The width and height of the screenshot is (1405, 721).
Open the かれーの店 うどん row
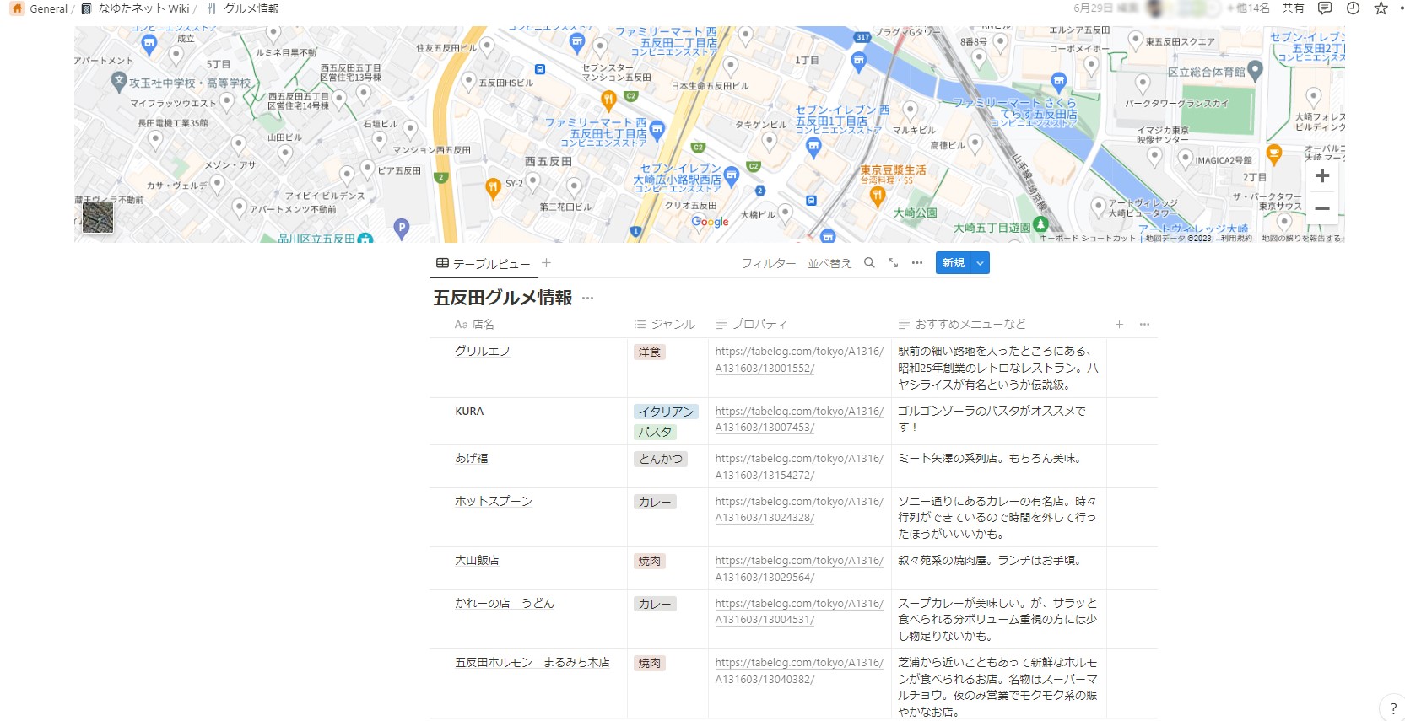505,603
